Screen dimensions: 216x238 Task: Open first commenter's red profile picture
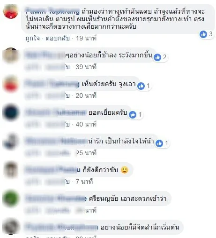[x=11, y=11]
